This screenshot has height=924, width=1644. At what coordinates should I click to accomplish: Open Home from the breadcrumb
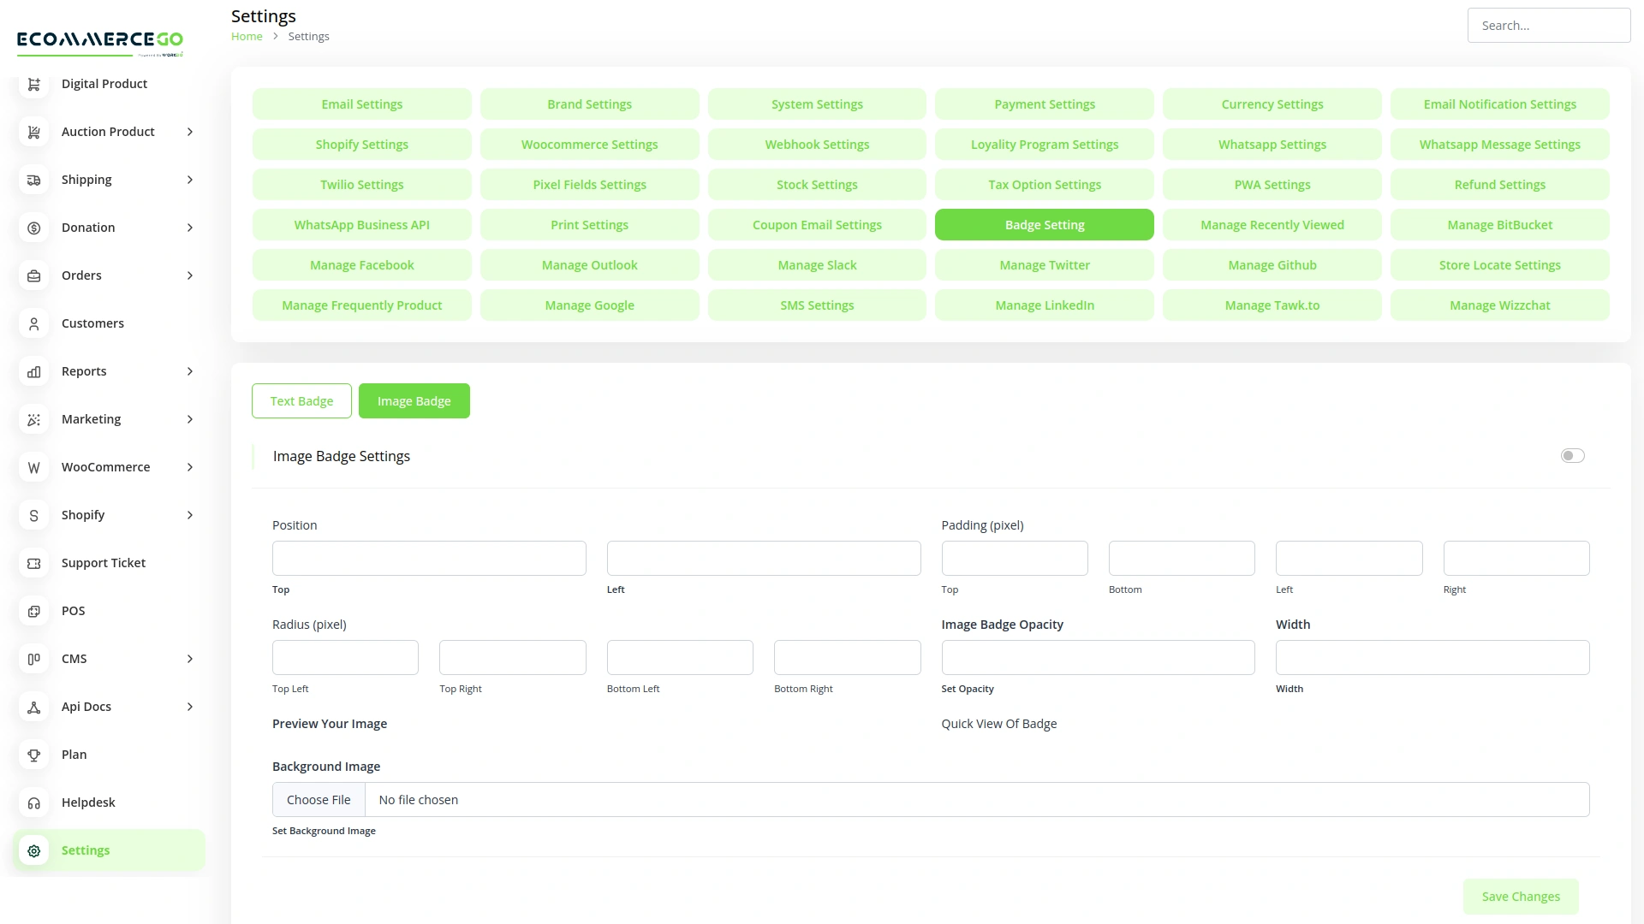[x=247, y=36]
